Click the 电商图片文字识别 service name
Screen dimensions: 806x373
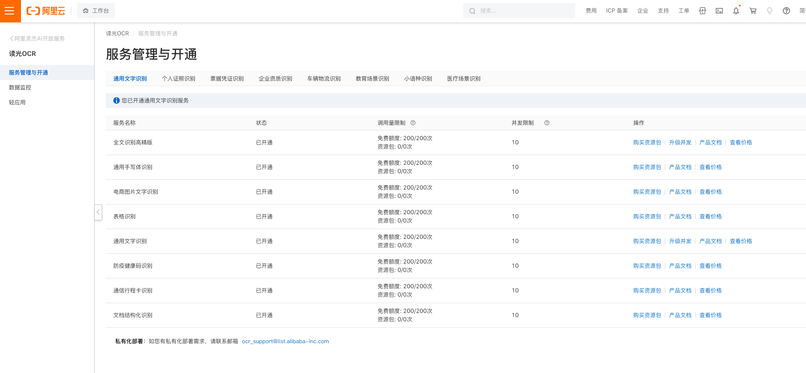coord(136,192)
